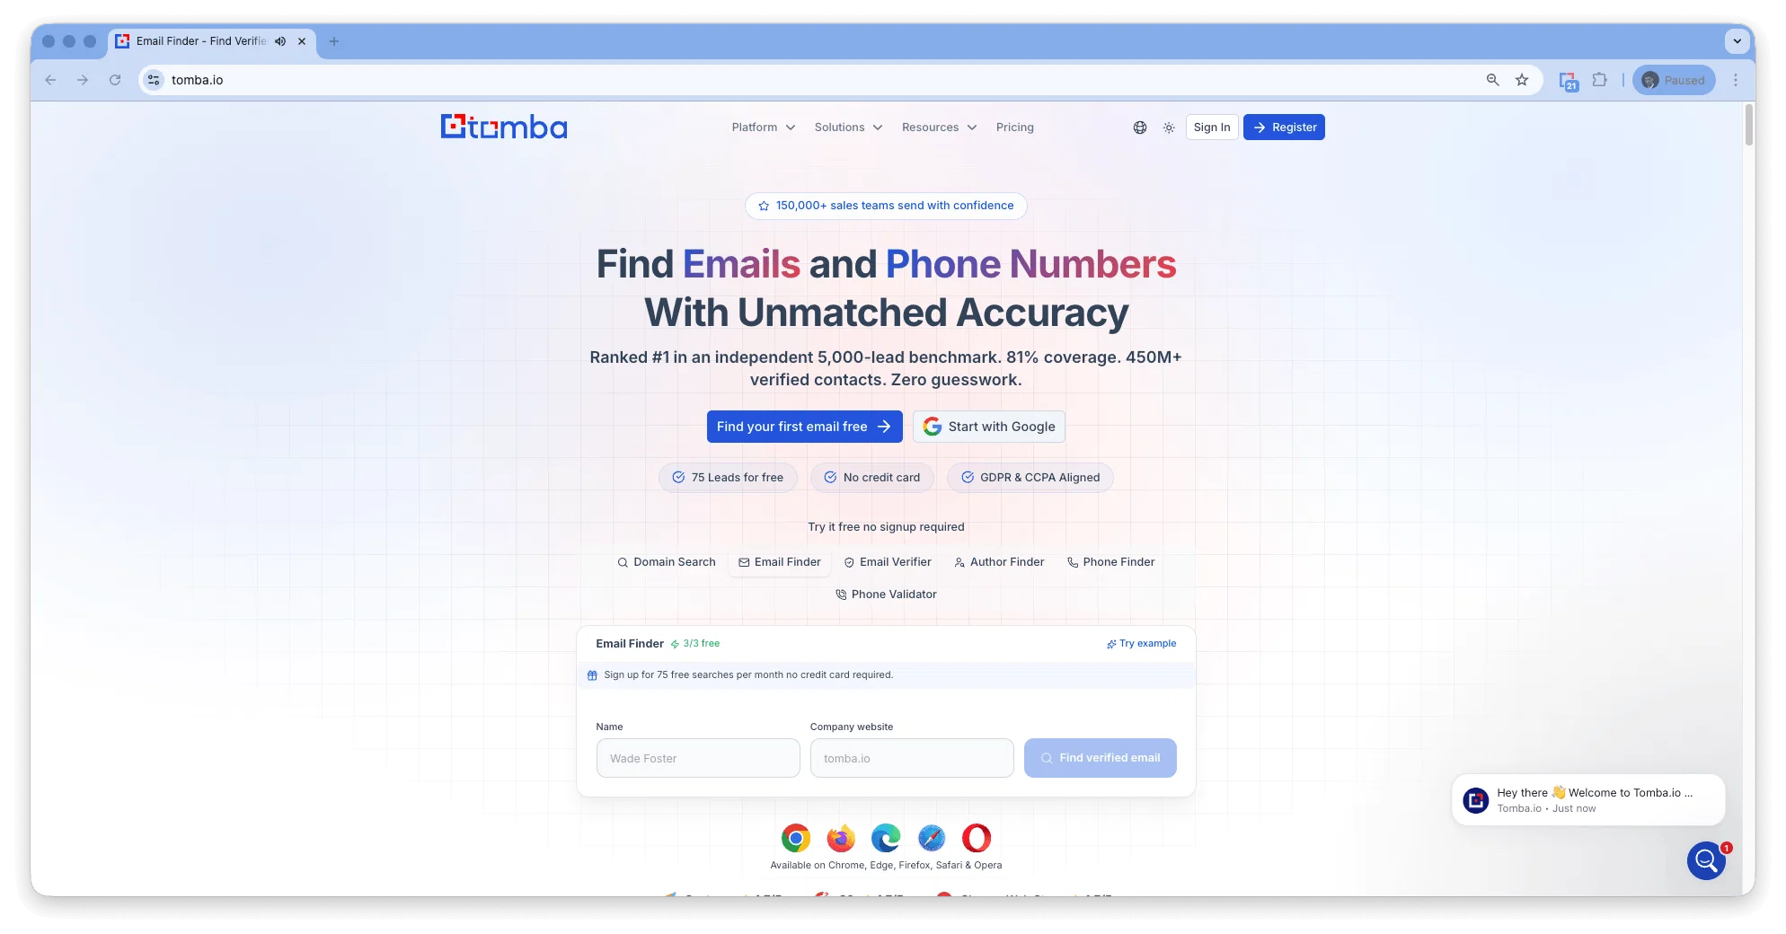Click the Register button
The width and height of the screenshot is (1786, 934).
tap(1284, 128)
